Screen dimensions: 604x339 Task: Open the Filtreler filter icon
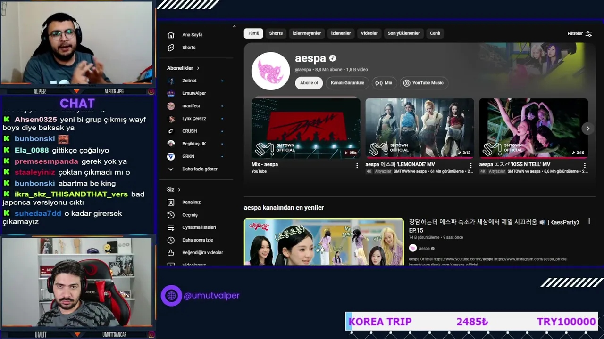tap(588, 33)
